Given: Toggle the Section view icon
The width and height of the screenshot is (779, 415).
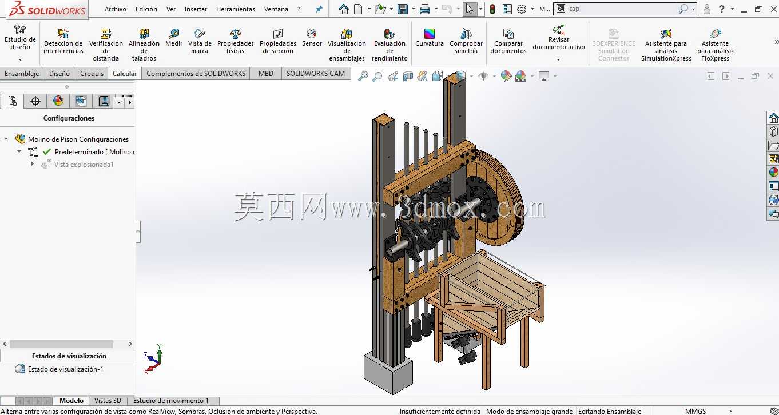Looking at the screenshot, I should (x=408, y=76).
